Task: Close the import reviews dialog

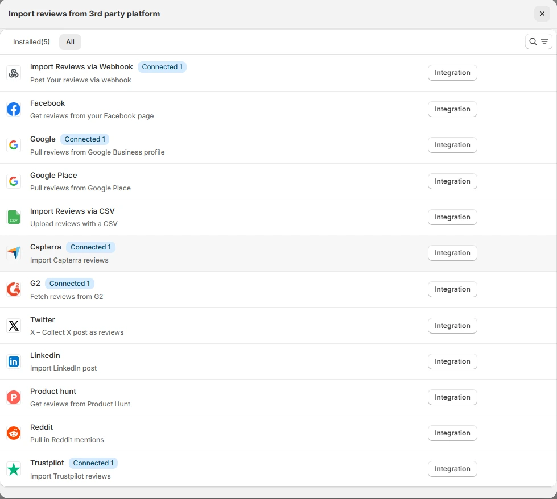Action: 542,14
